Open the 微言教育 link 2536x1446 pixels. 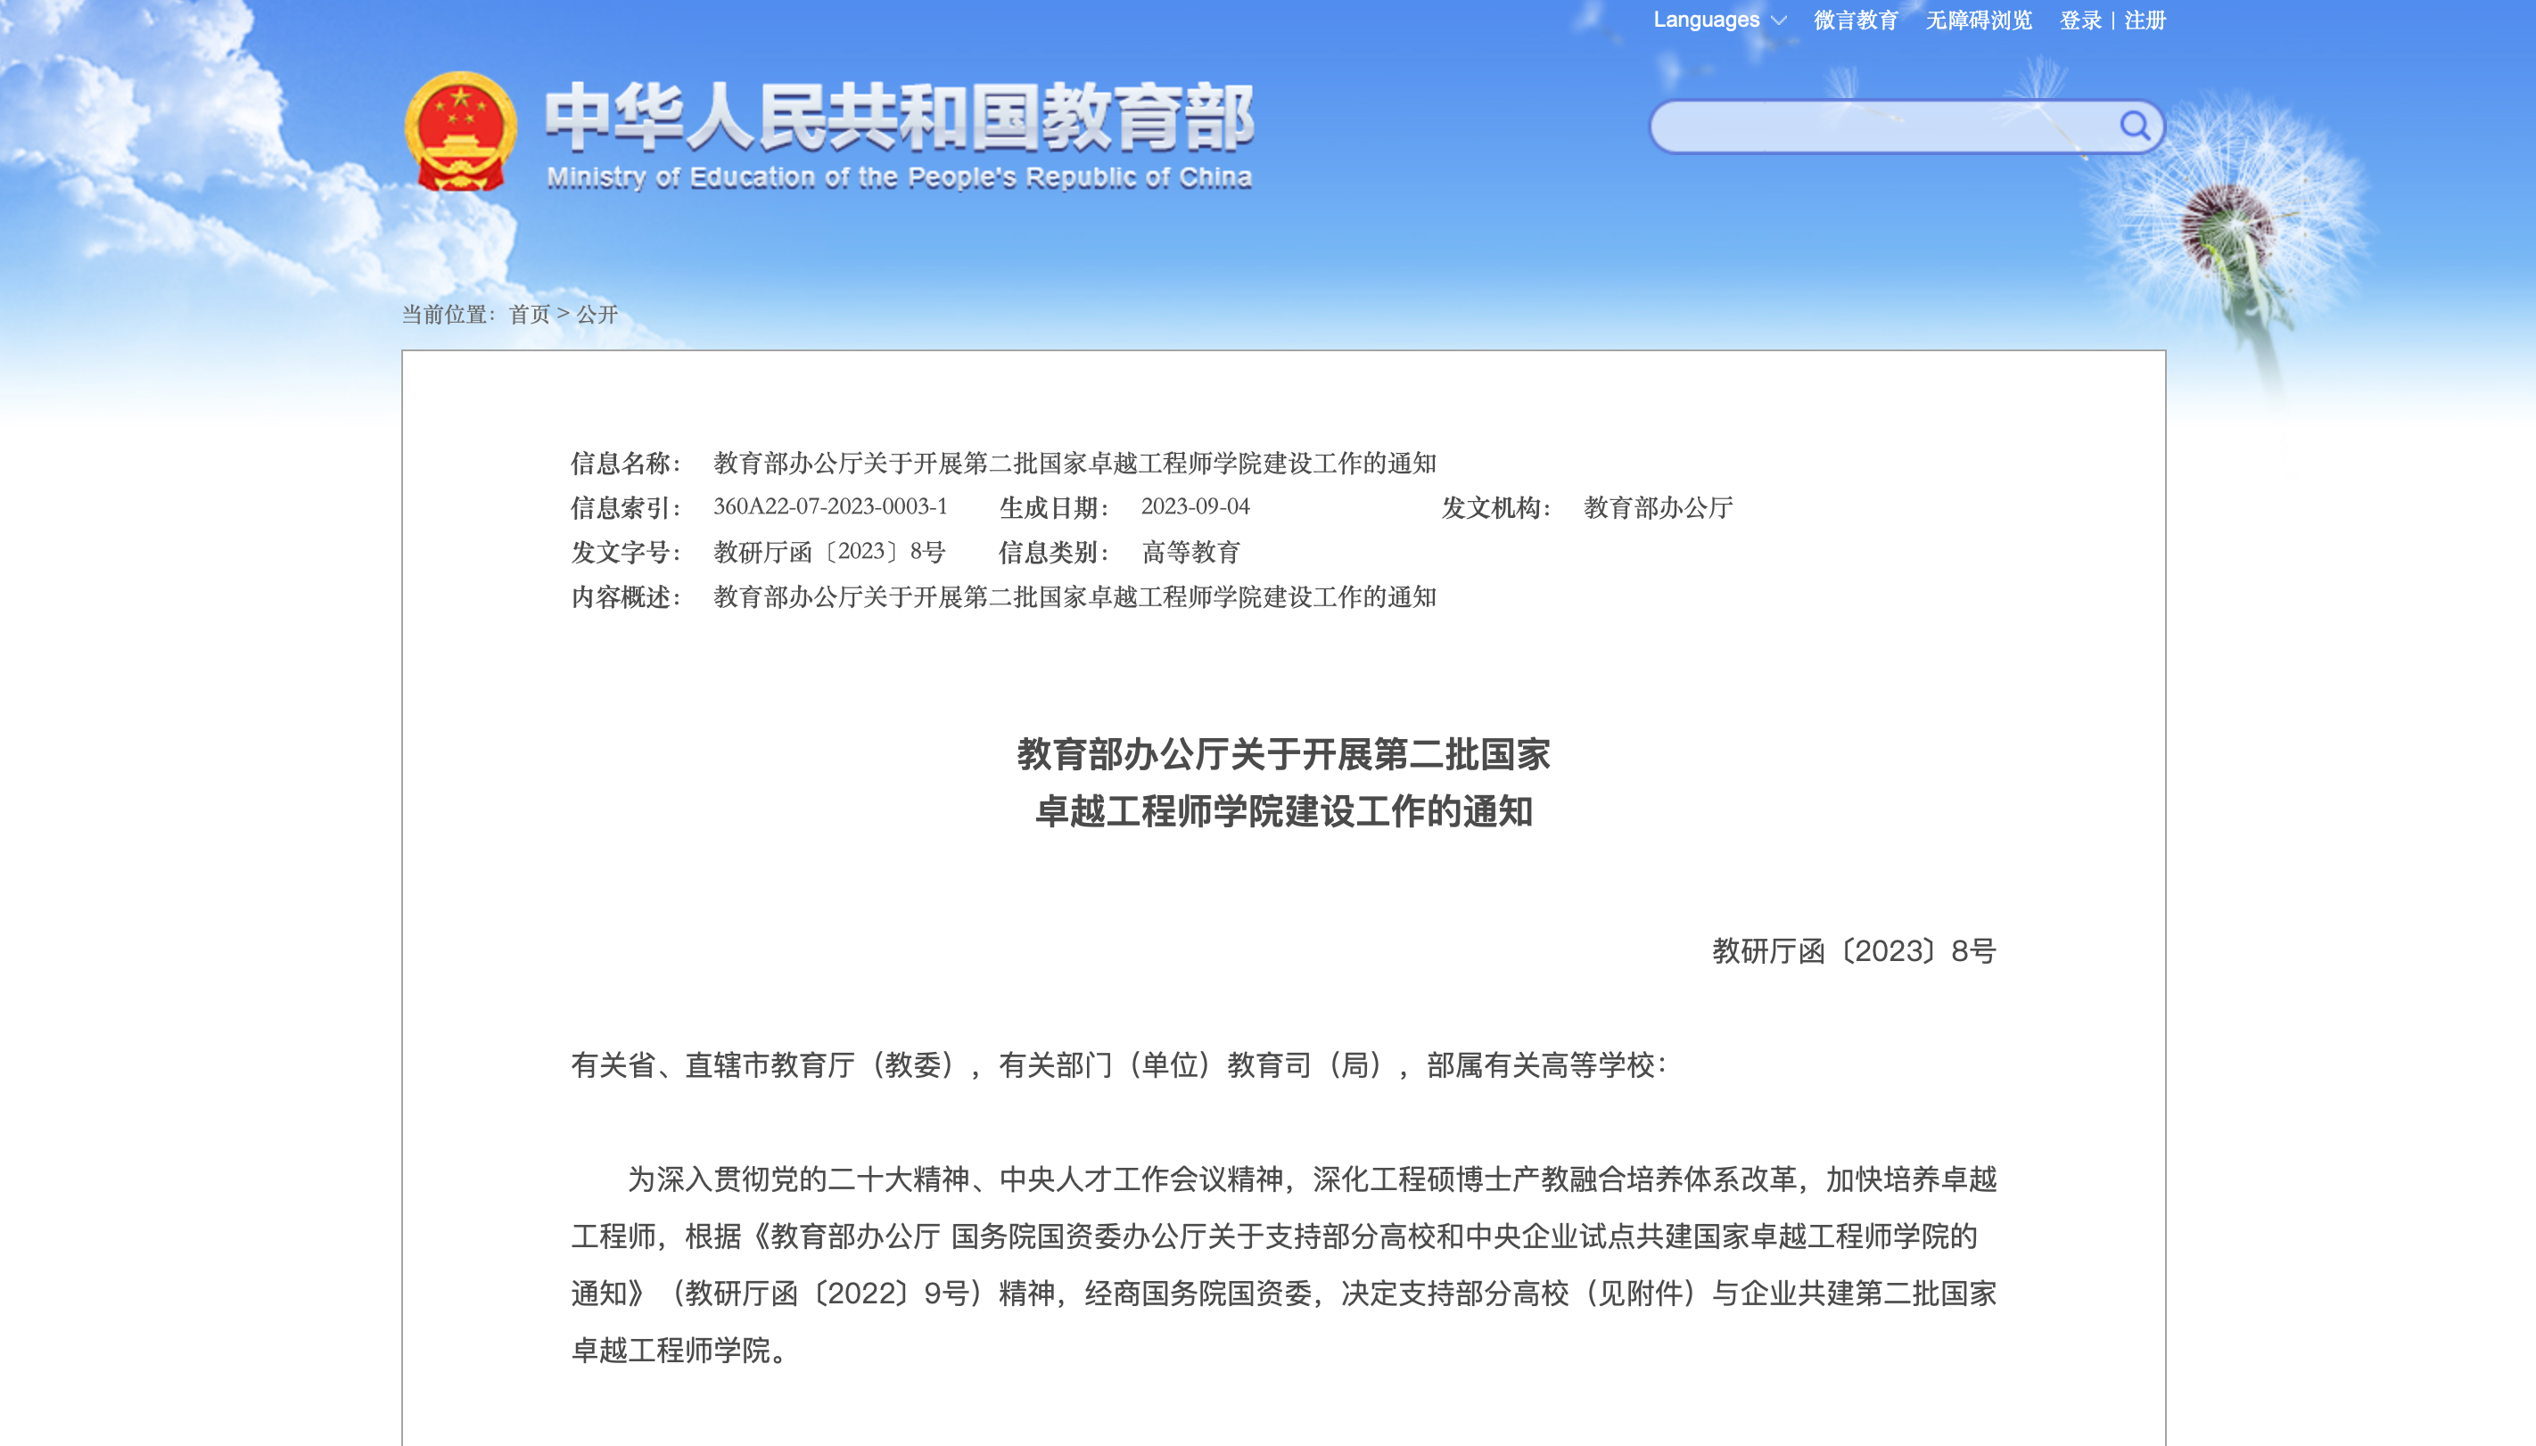pos(1856,20)
